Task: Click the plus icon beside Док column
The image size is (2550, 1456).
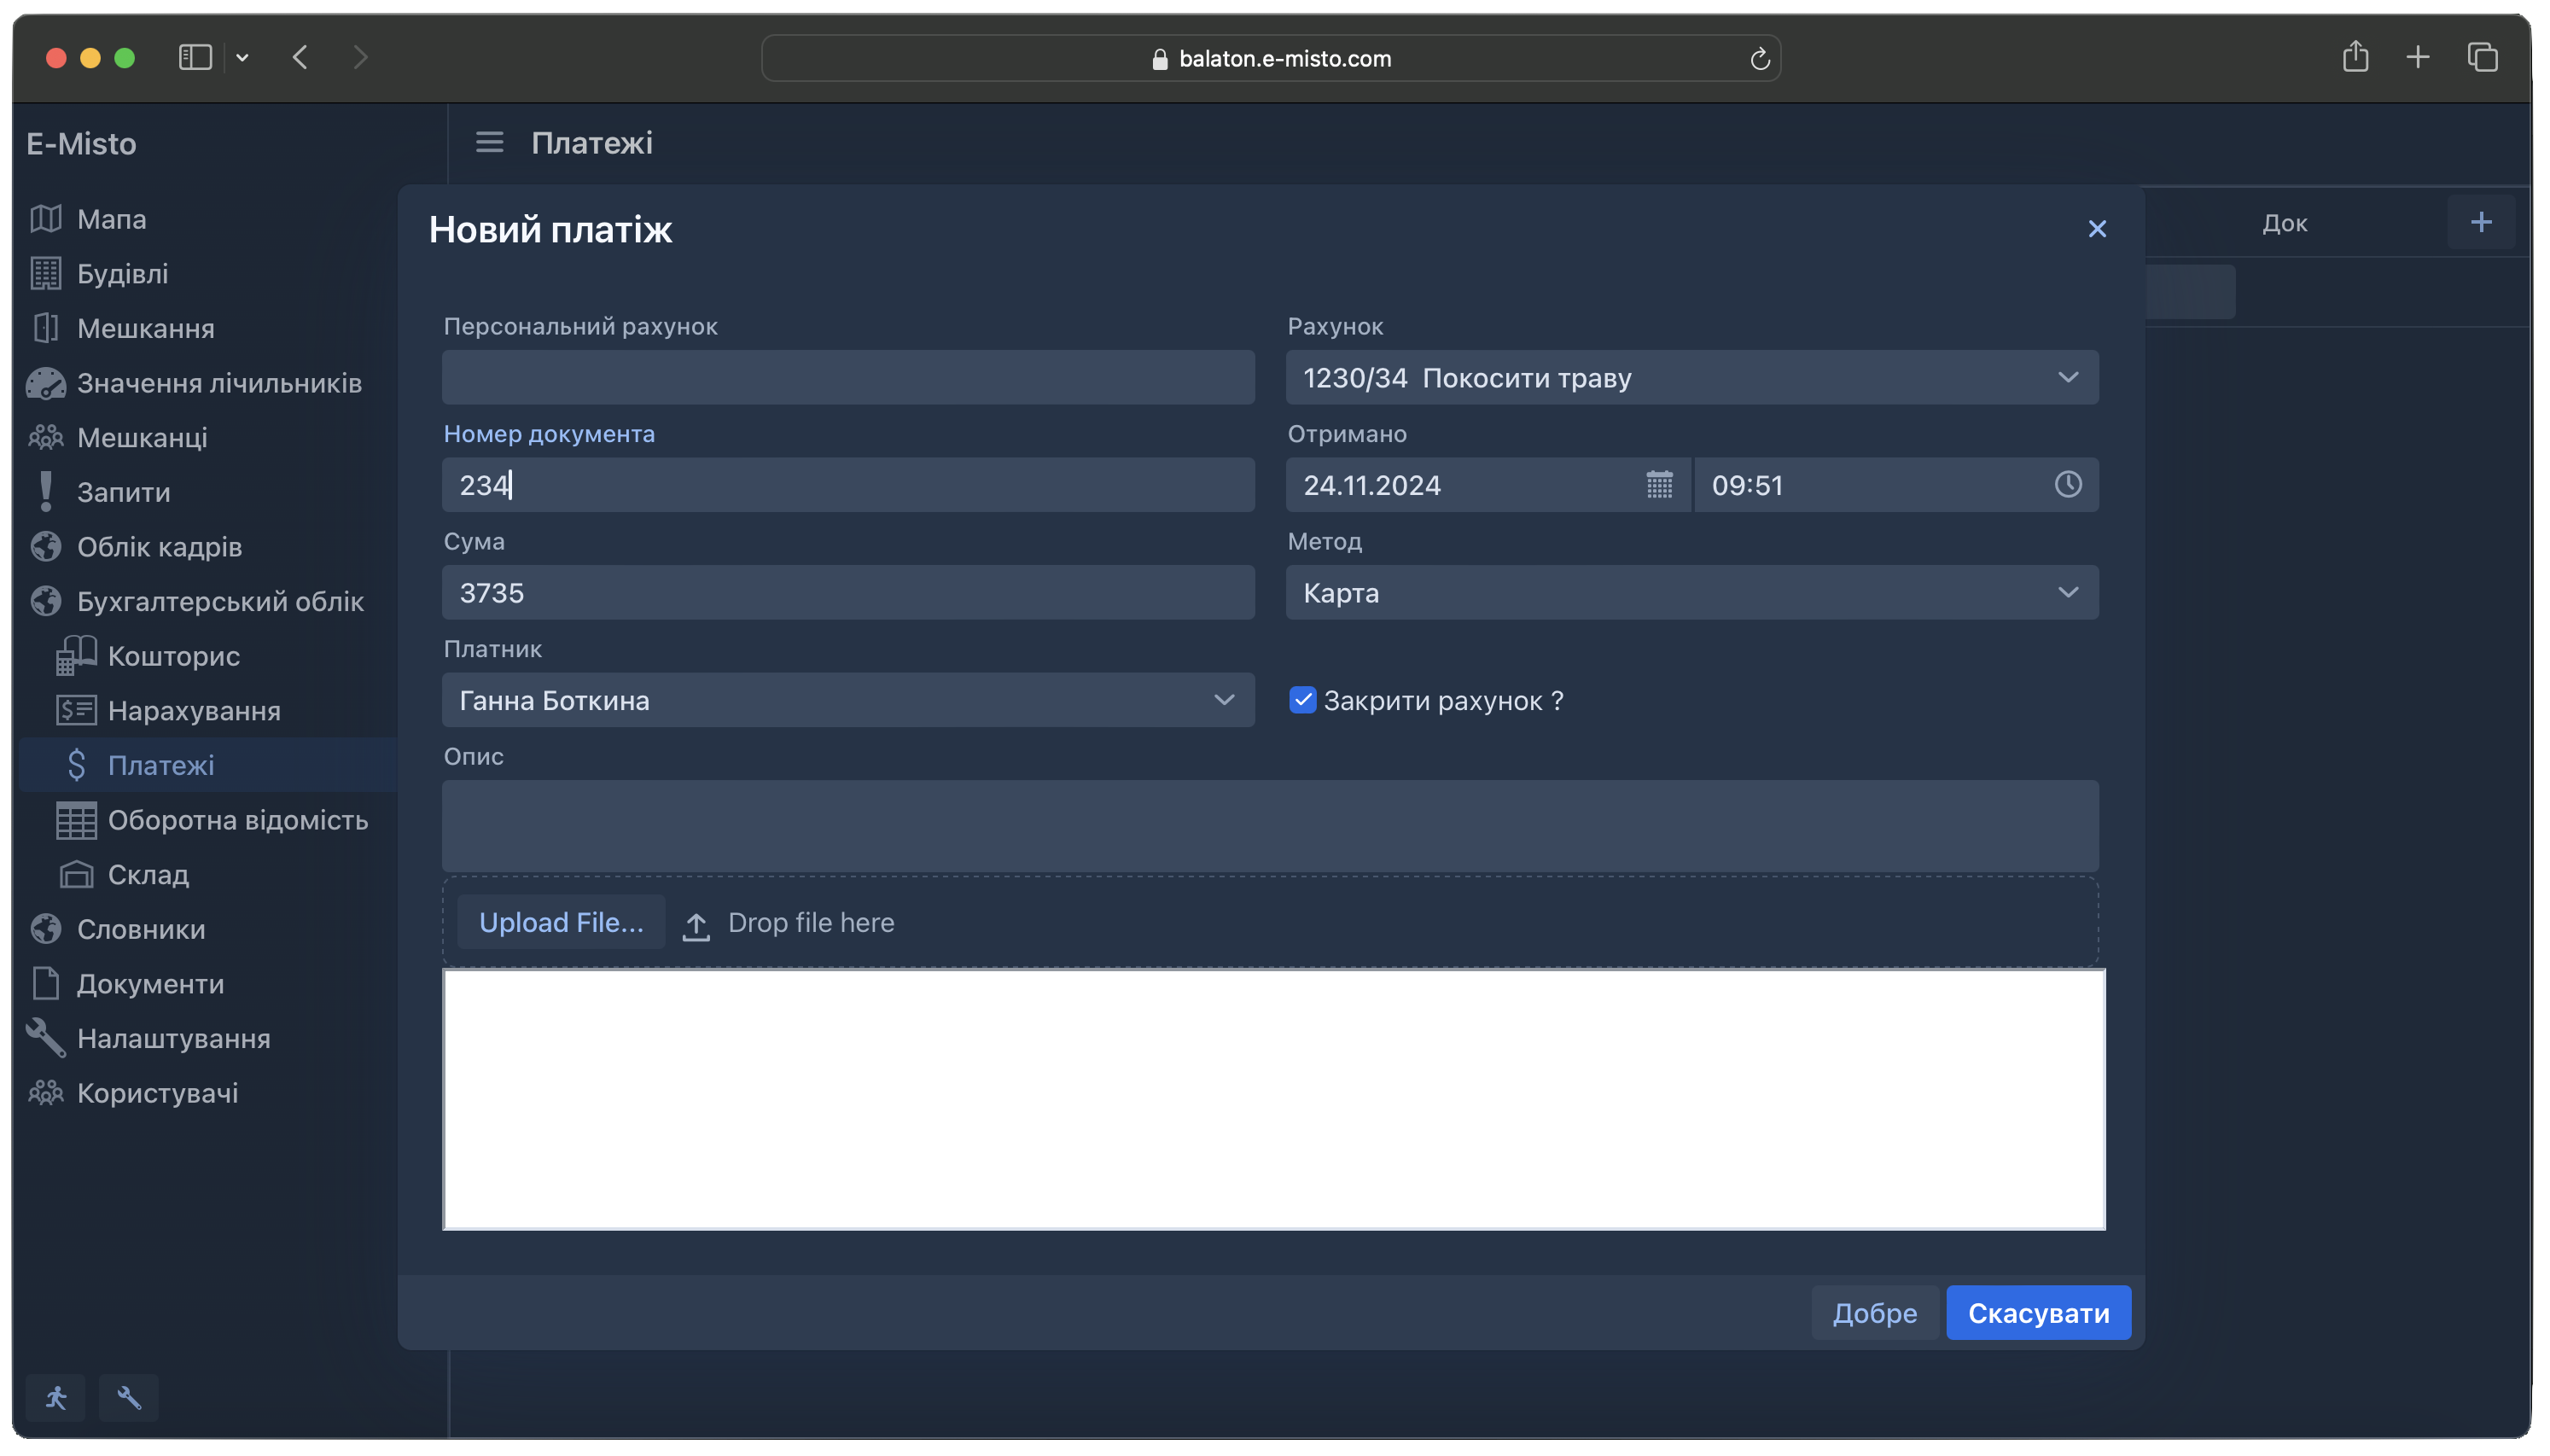Action: 2481,222
